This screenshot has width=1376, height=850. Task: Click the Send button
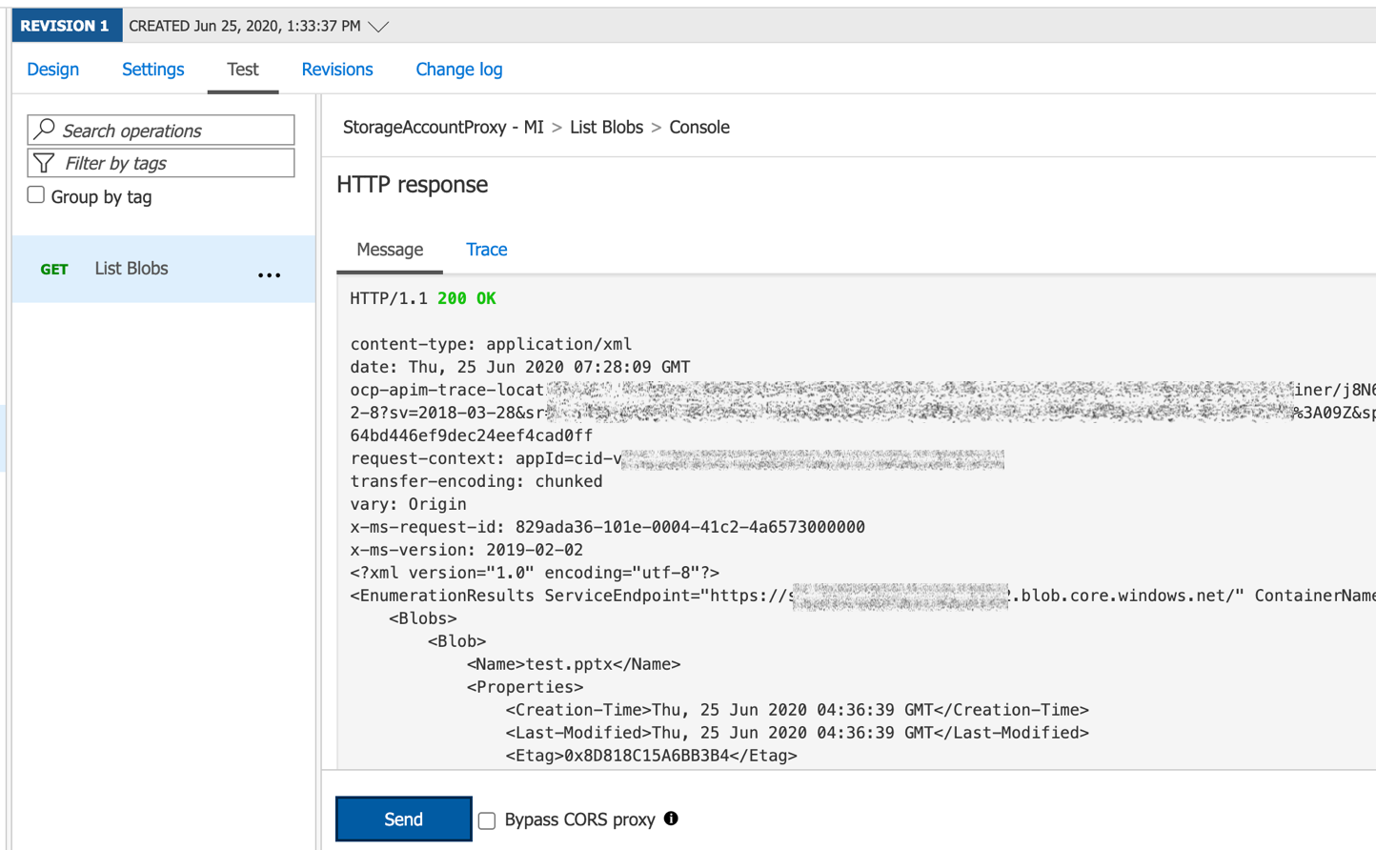(x=404, y=820)
